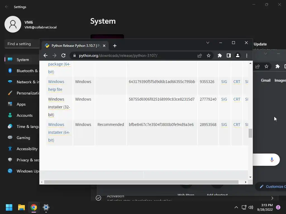Open tab search chevron in front Chrome window

point(208,43)
